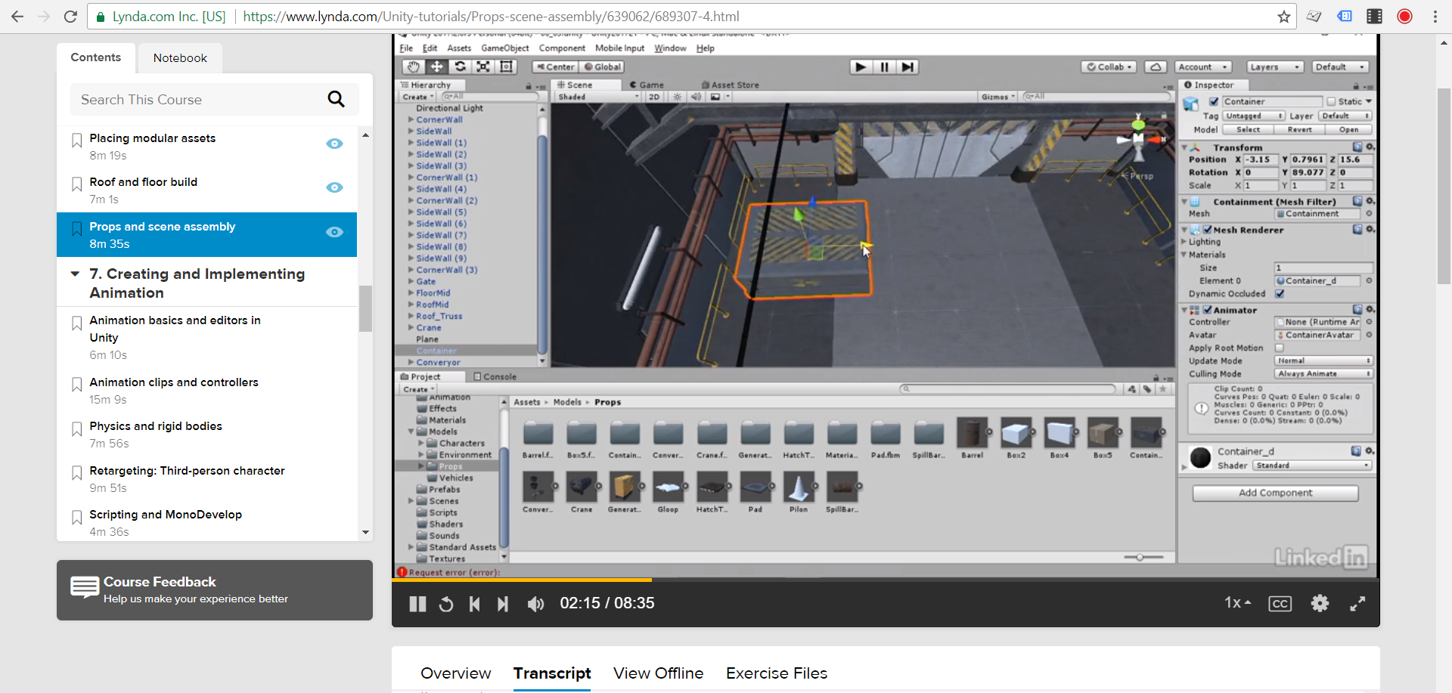Toggle watched eye for Placing modular assets
Image resolution: width=1452 pixels, height=693 pixels.
tap(334, 144)
